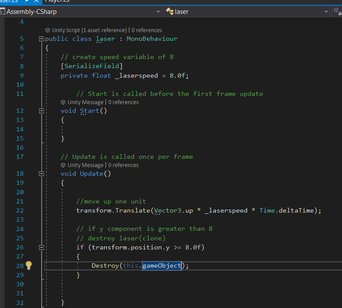Click the 'if' keyword on line 26

[x=80, y=247]
